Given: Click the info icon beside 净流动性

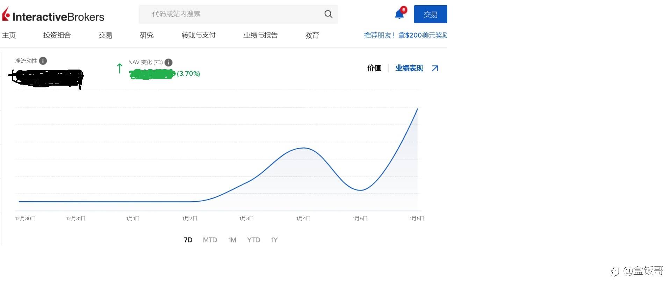Looking at the screenshot, I should 43,61.
